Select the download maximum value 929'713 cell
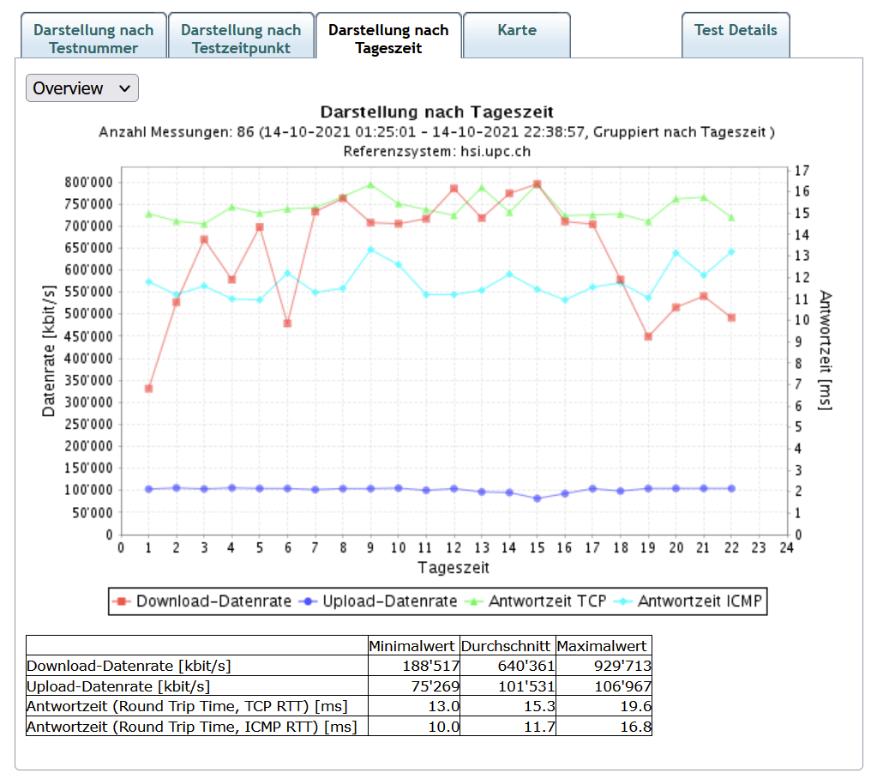Screen dimensions: 871x779 pos(603,666)
